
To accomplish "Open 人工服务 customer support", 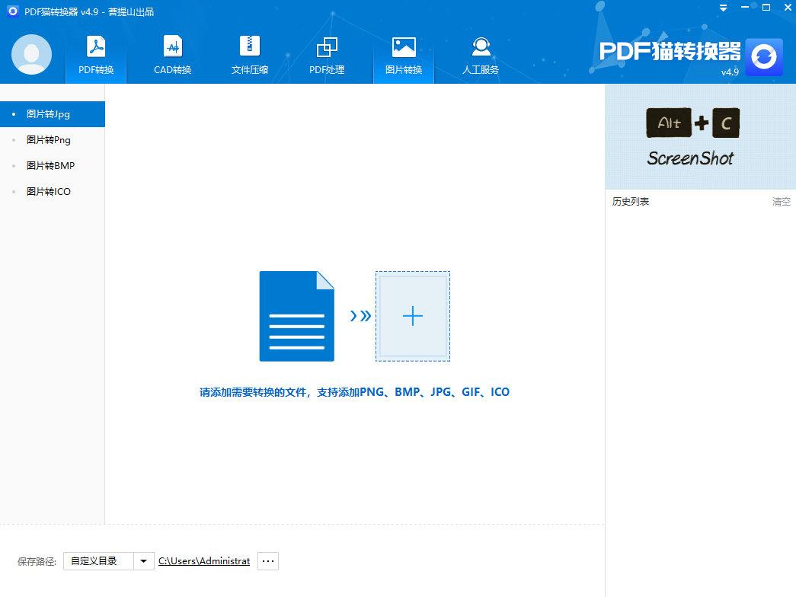I will click(x=481, y=54).
